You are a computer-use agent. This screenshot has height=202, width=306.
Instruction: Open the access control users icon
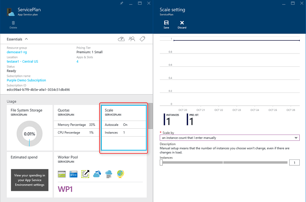[x=132, y=39]
